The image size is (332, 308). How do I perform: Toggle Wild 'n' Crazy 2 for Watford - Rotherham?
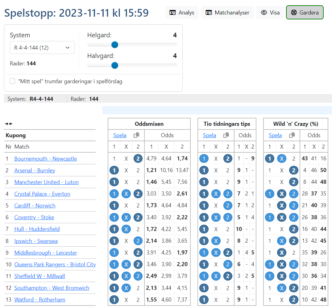[x=294, y=300]
